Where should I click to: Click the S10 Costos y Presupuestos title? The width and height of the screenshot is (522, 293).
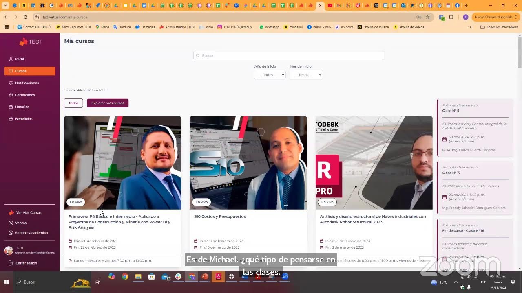pos(220,216)
